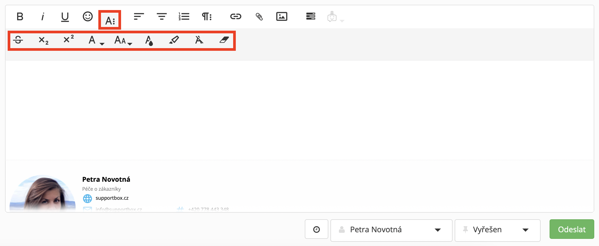599x246 pixels.
Task: Insert a hyperlink
Action: coord(236,17)
